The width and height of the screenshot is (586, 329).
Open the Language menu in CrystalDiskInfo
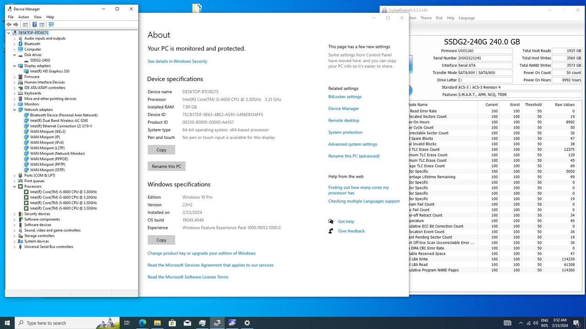[x=467, y=18]
